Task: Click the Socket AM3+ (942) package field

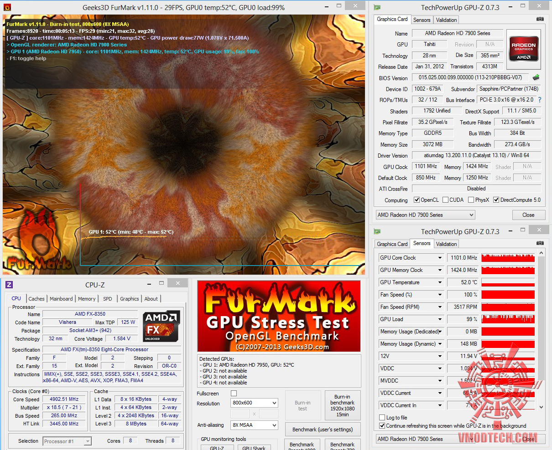Action: [x=90, y=330]
